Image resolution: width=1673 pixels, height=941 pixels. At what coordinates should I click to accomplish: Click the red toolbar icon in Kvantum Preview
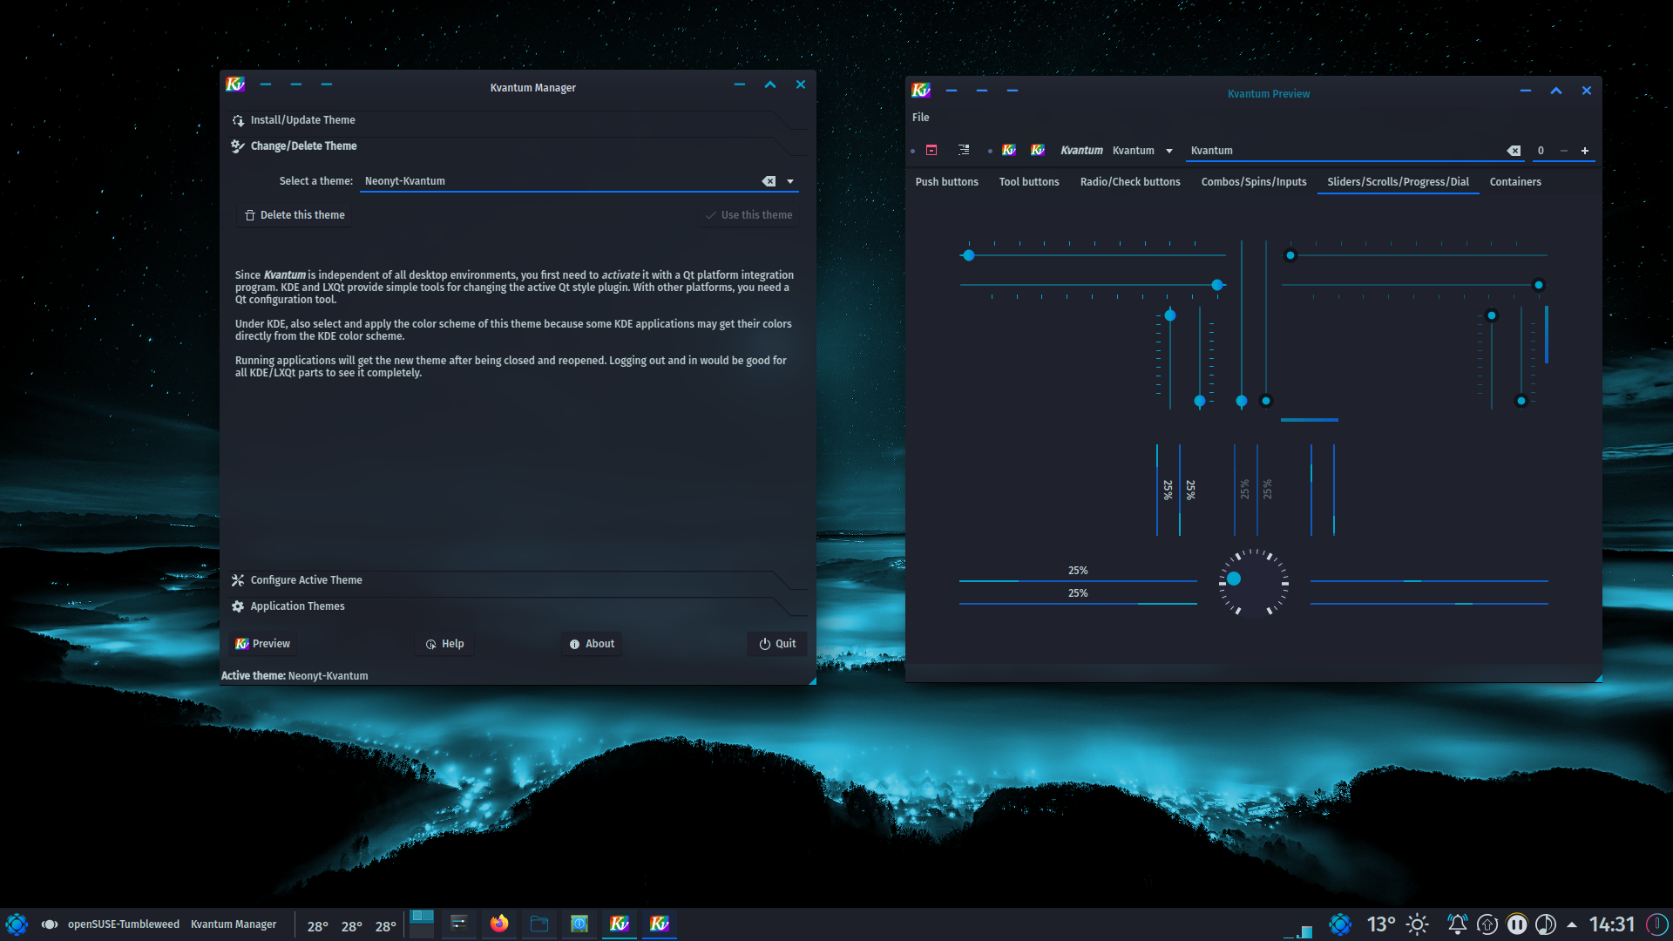[x=931, y=150]
